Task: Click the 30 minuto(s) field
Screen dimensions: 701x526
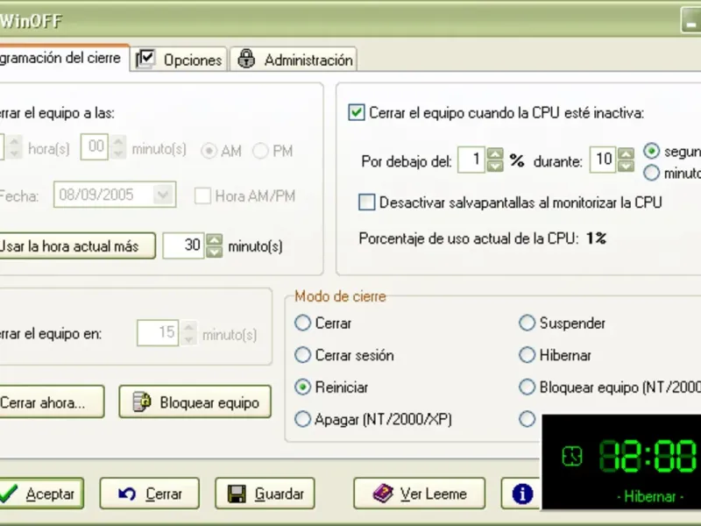Action: pos(184,245)
